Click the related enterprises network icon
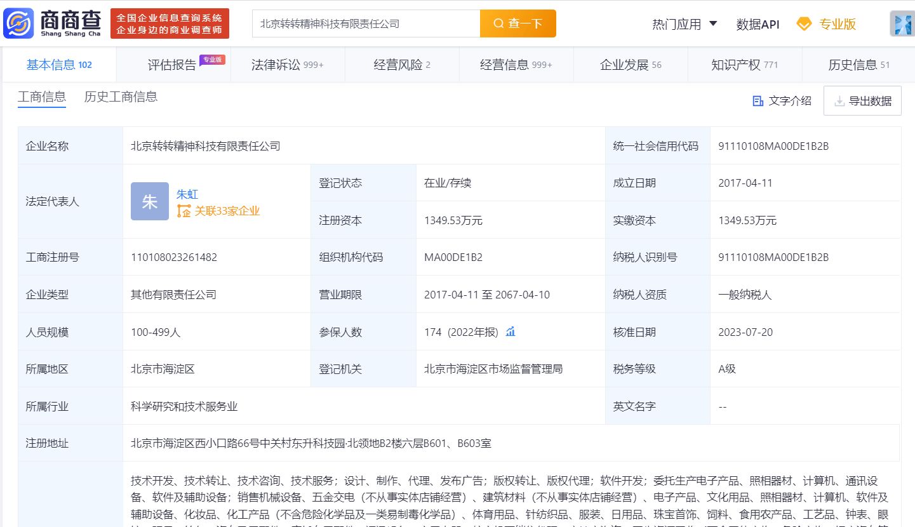 pos(184,211)
